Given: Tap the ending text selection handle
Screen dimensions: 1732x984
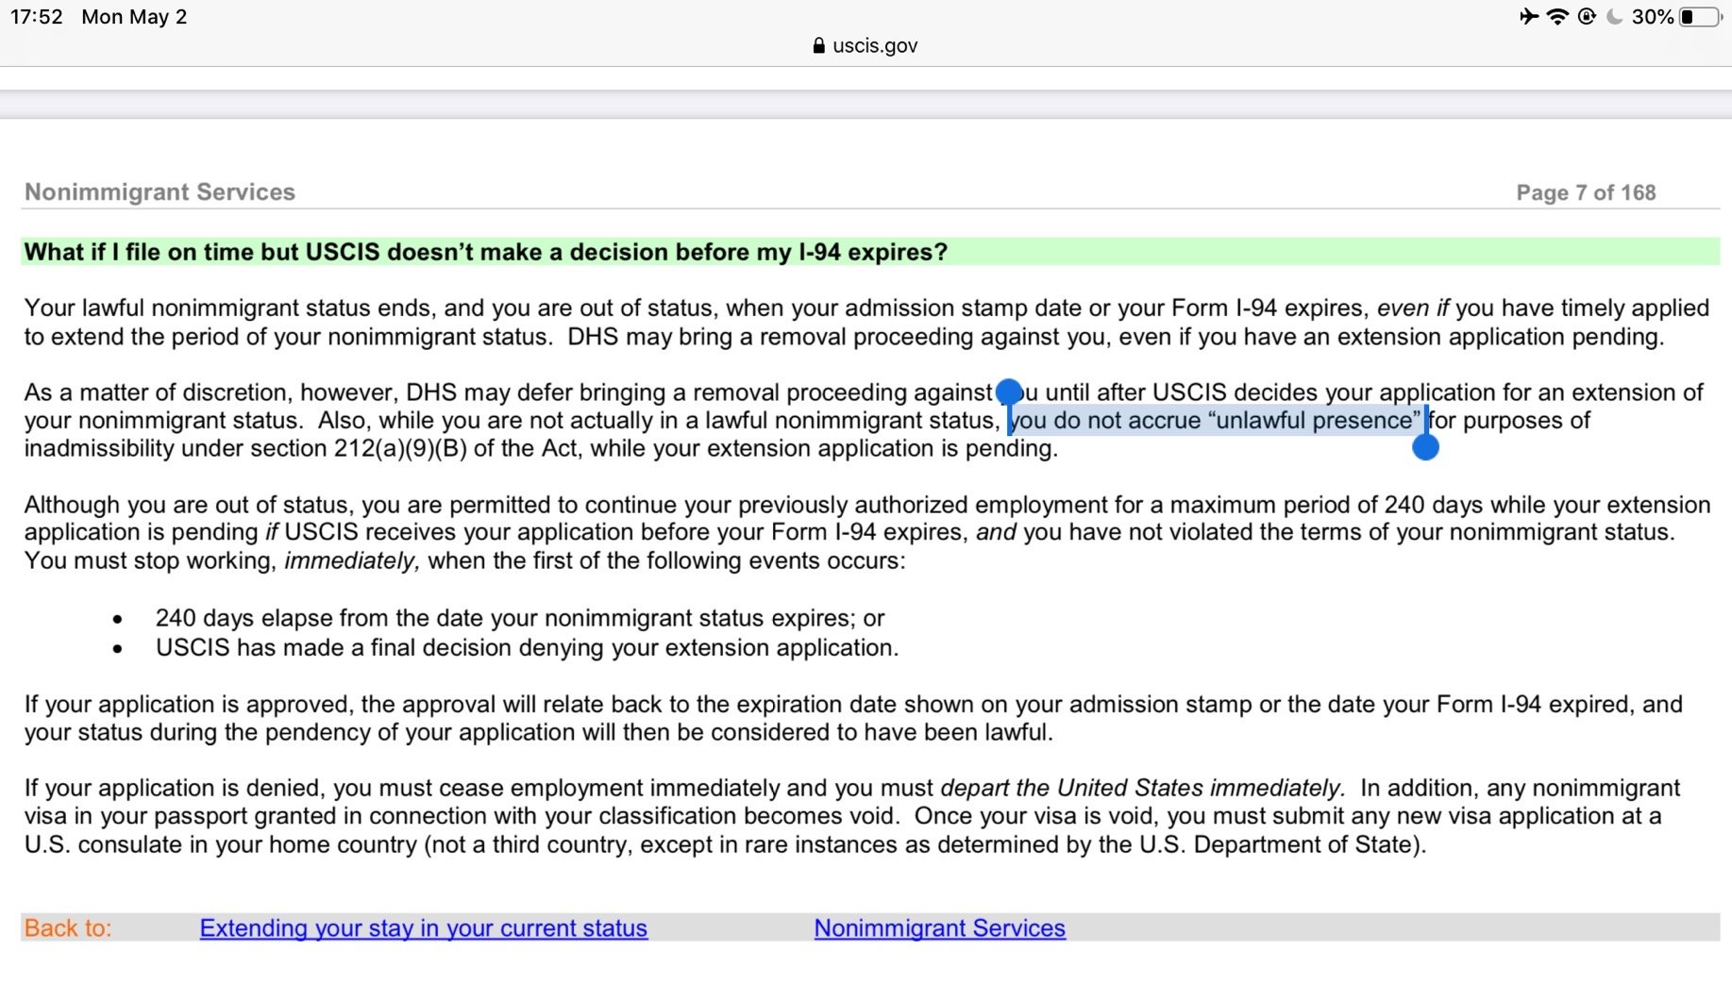Looking at the screenshot, I should point(1425,447).
